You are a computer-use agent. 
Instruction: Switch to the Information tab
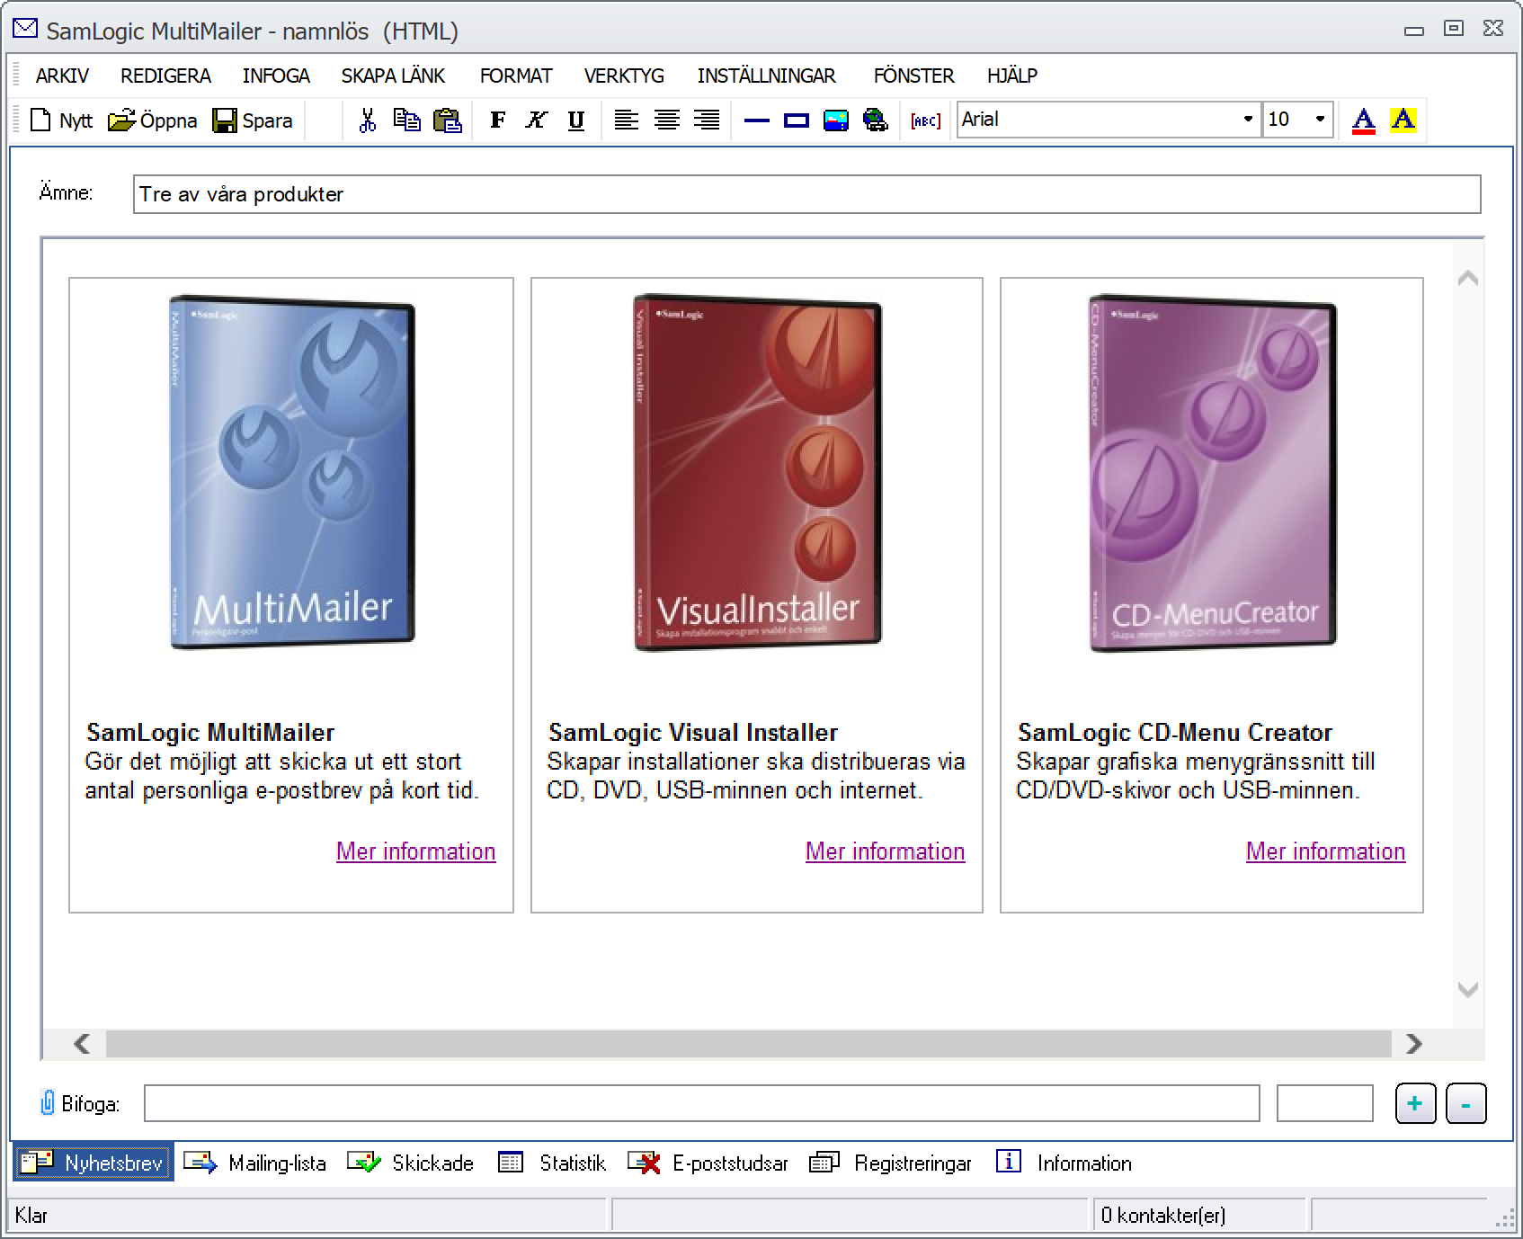tap(1064, 1163)
